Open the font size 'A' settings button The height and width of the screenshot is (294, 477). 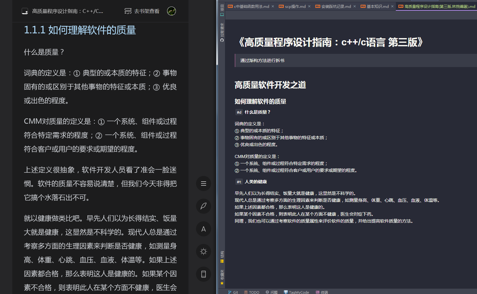(204, 229)
